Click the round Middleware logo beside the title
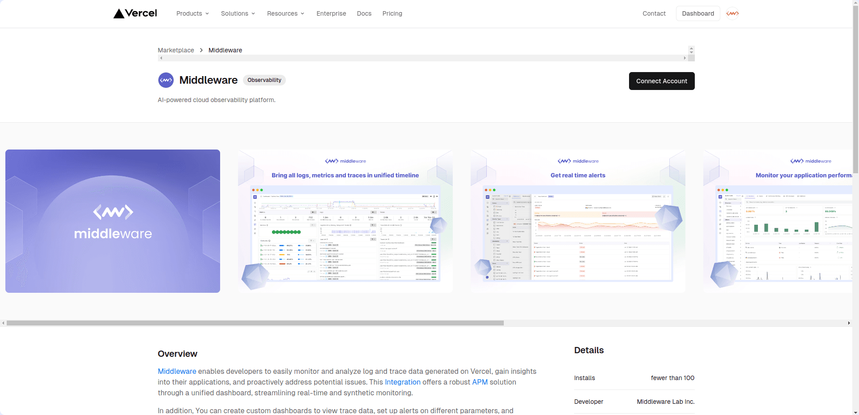The image size is (859, 415). click(166, 80)
